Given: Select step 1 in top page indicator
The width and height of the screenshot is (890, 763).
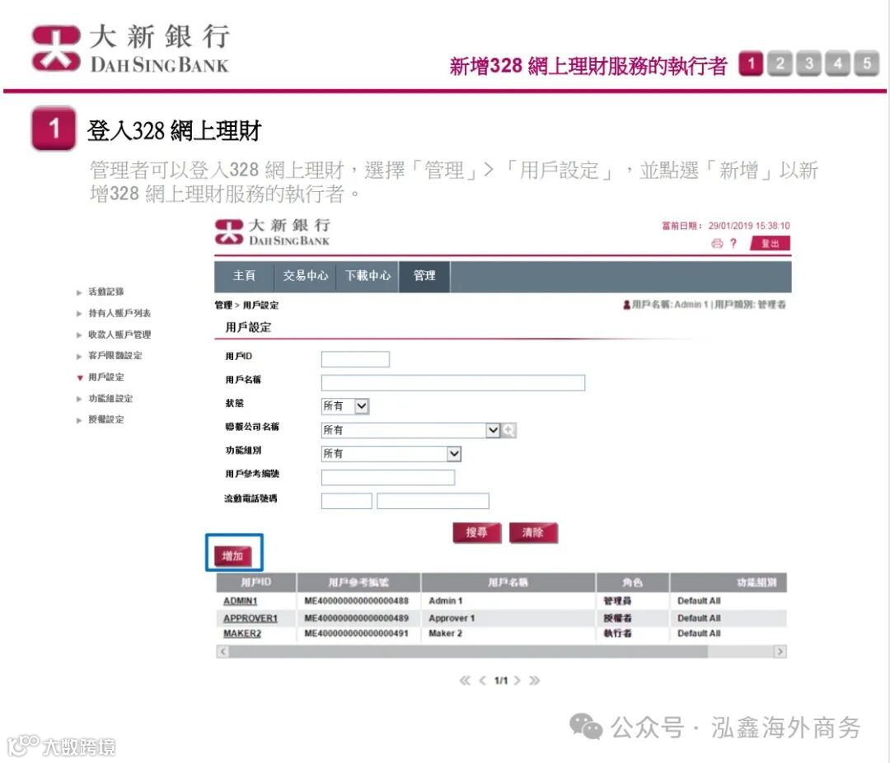Looking at the screenshot, I should coord(751,63).
